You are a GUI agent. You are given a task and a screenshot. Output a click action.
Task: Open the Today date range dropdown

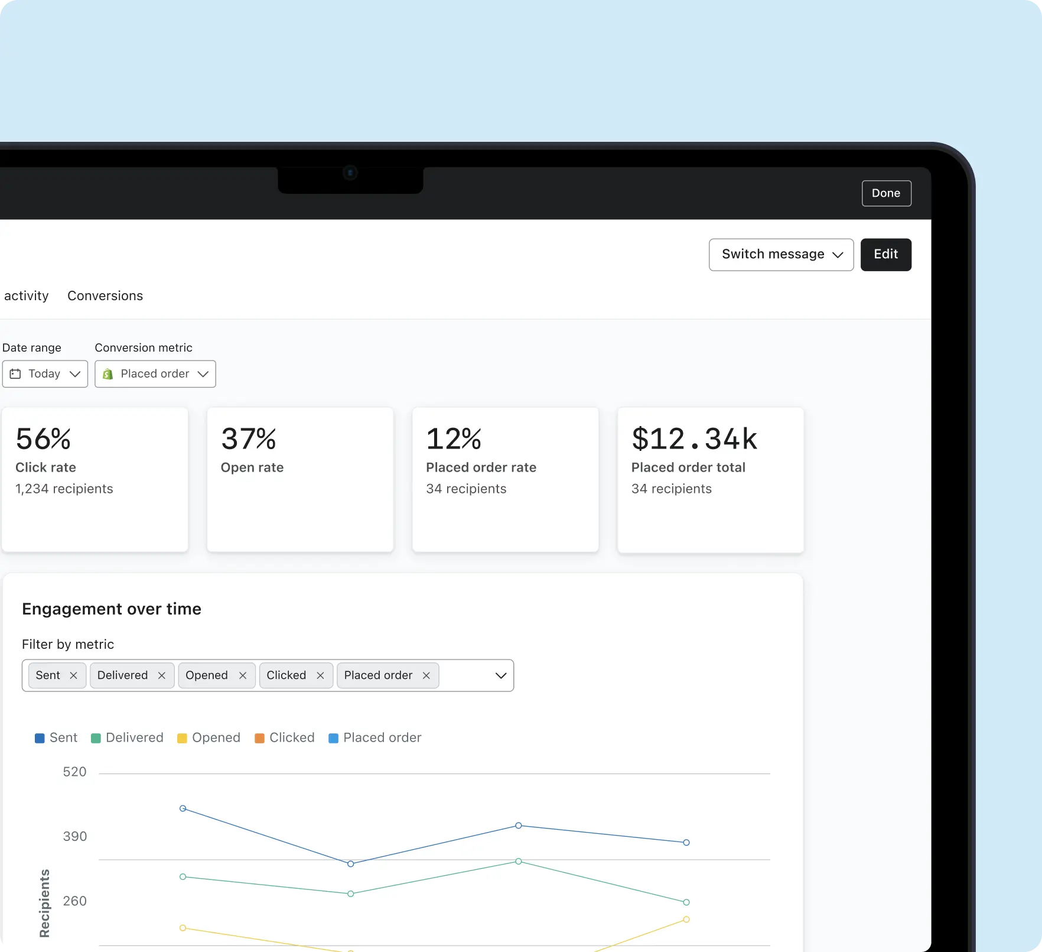[45, 374]
